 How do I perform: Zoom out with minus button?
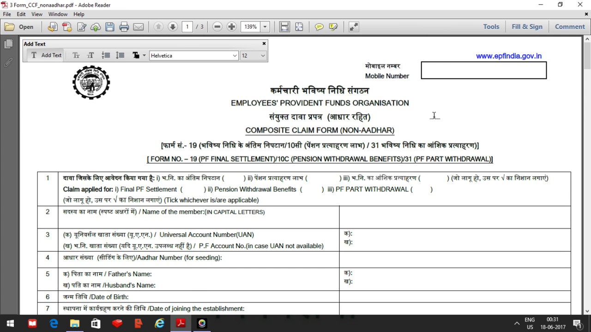(x=217, y=27)
